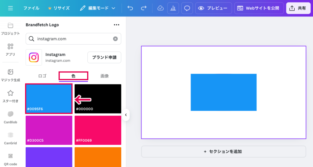Click the Webサイトを公開 button
313x167 pixels.
pyautogui.click(x=259, y=8)
